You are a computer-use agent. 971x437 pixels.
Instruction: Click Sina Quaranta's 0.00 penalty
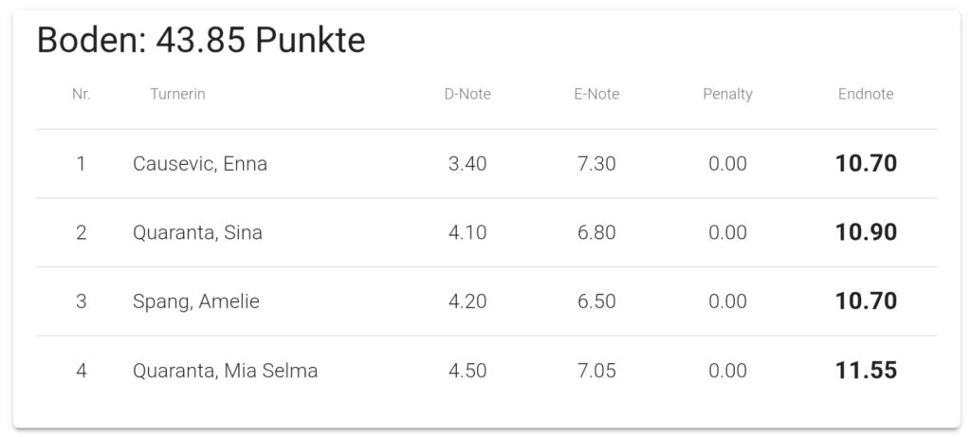(727, 233)
